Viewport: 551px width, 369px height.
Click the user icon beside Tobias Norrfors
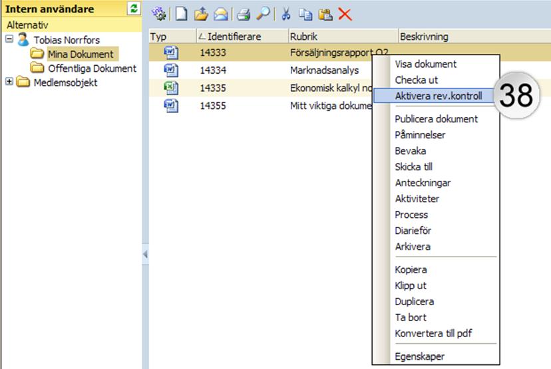click(x=23, y=39)
